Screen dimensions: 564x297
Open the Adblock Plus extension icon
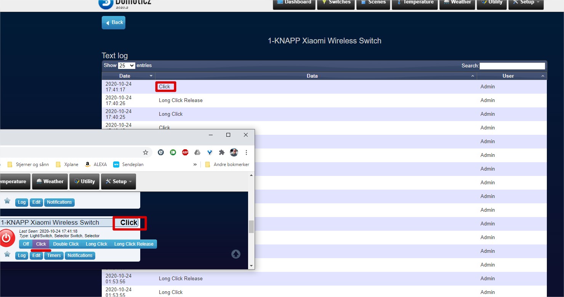(x=185, y=152)
